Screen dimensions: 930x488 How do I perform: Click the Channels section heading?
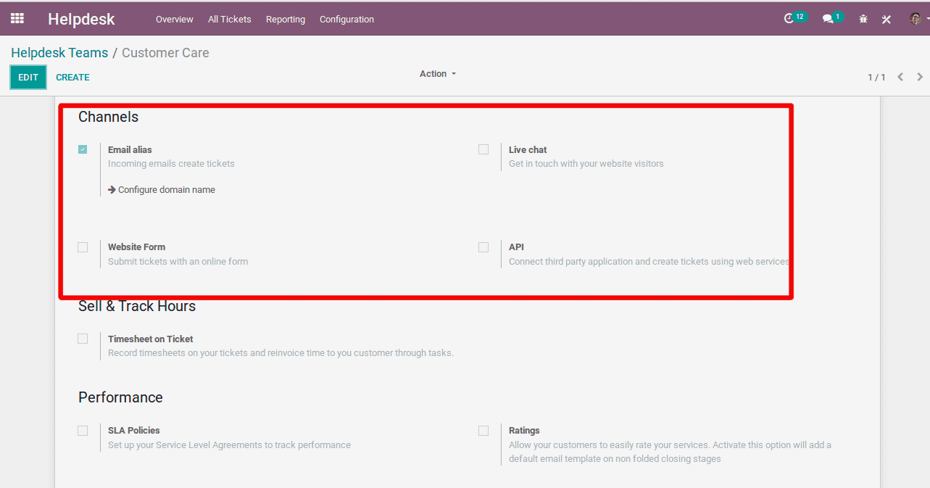pos(108,117)
